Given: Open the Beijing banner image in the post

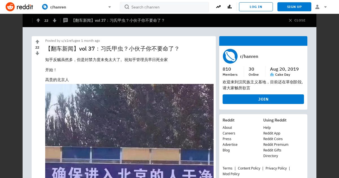Looking at the screenshot, I should (129, 131).
